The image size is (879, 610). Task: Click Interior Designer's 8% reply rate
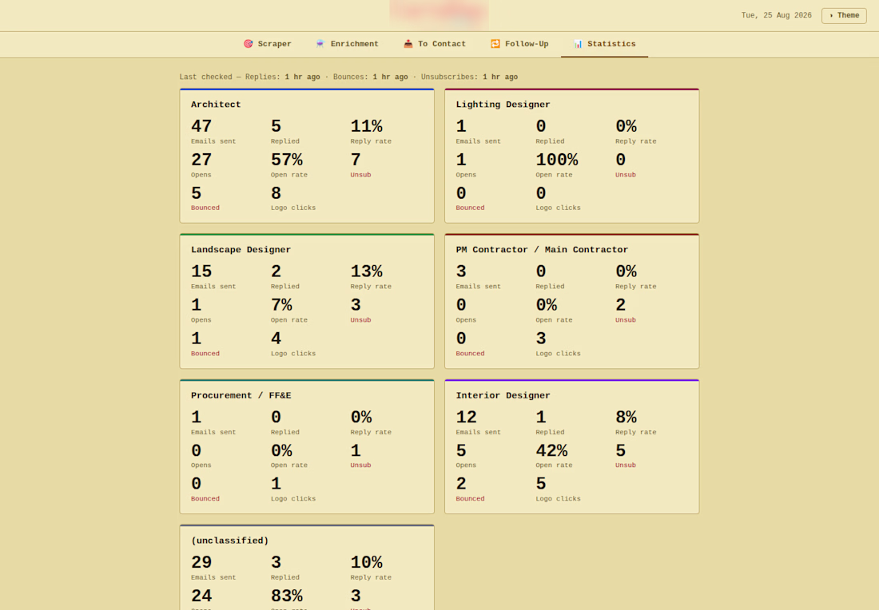626,418
